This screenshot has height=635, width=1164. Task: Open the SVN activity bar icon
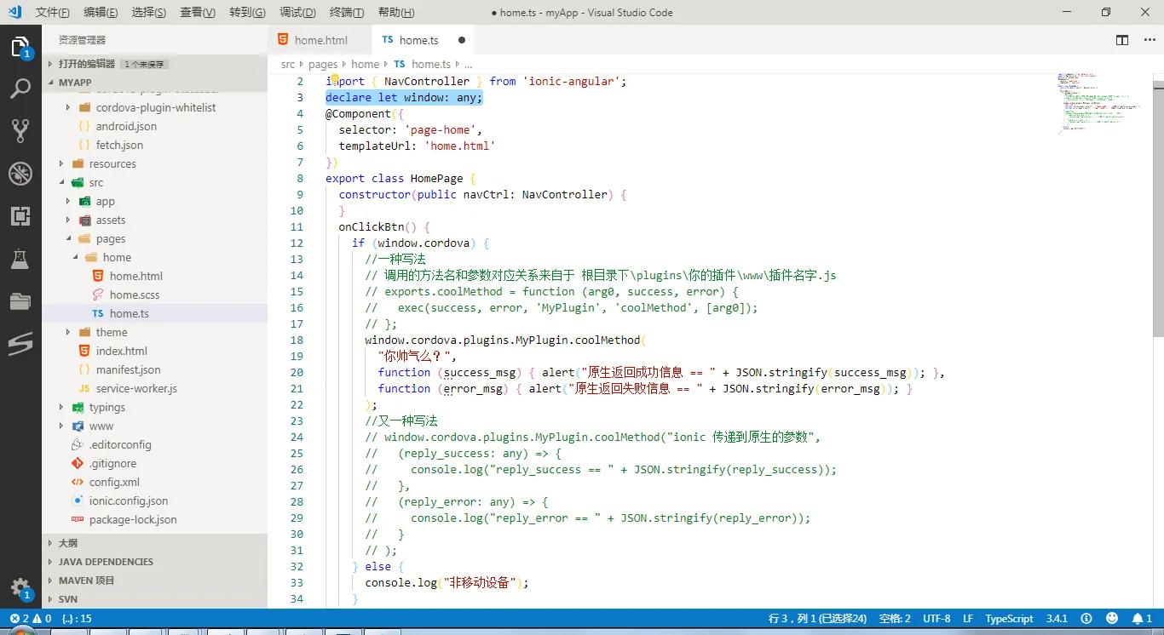[x=20, y=344]
